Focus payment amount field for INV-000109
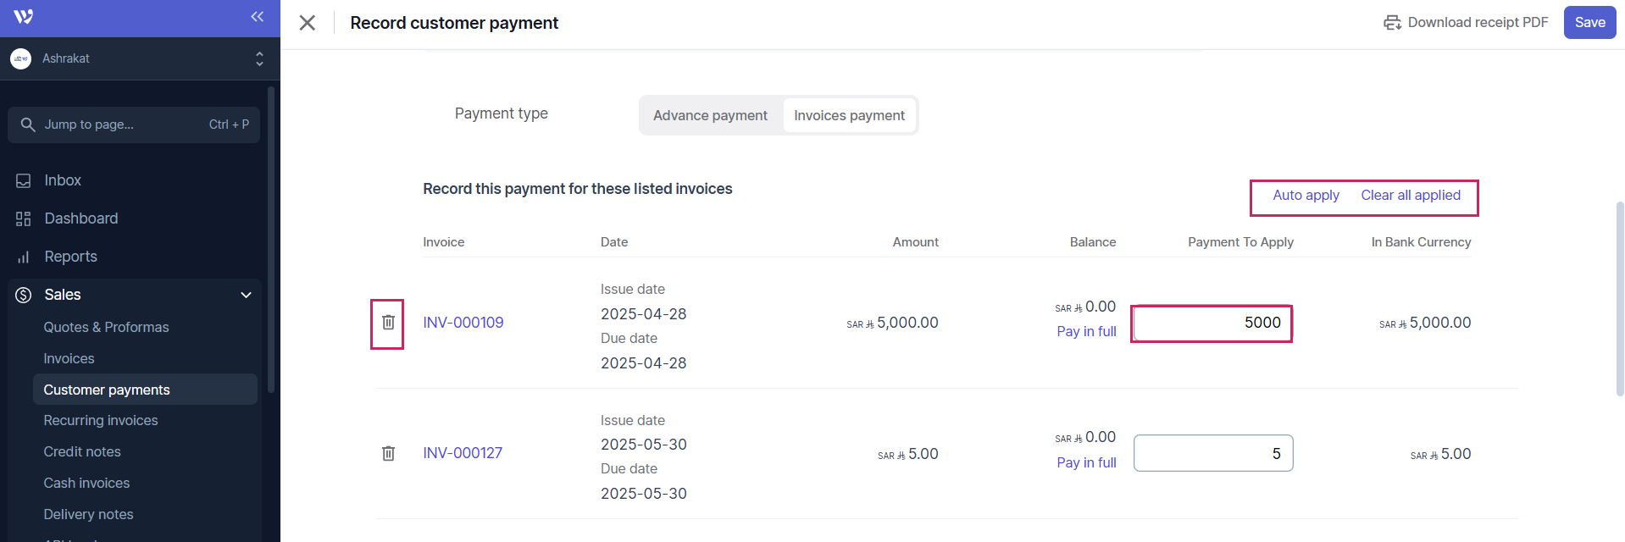This screenshot has height=542, width=1625. pyautogui.click(x=1212, y=324)
